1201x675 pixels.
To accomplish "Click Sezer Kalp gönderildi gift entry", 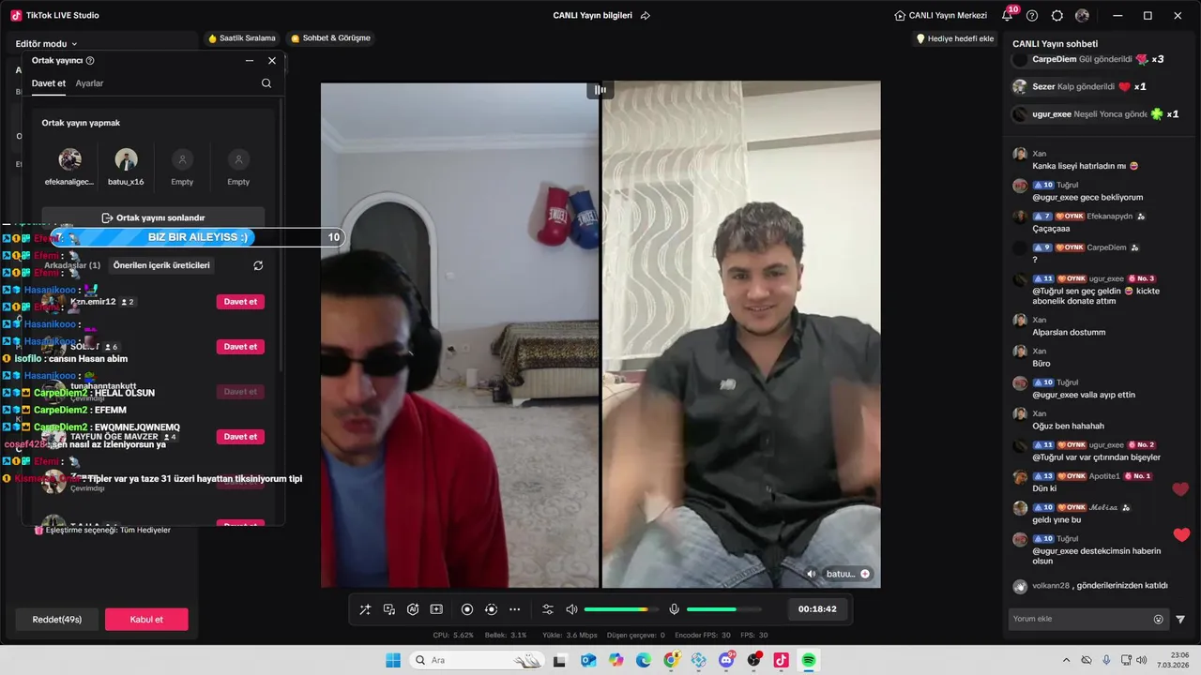I will tap(1080, 86).
